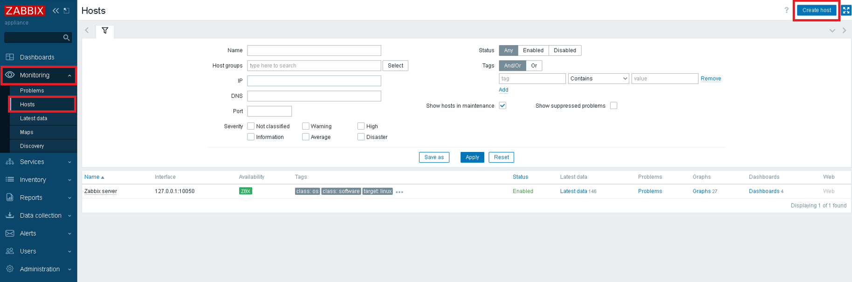Check the Warning severity box
Viewport: 852px width, 282px height.
[x=306, y=126]
